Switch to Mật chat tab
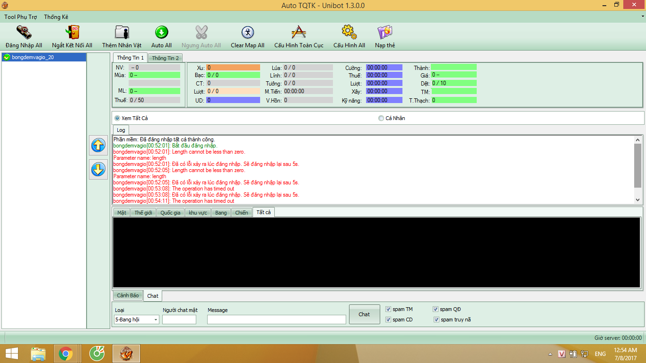 [x=122, y=213]
